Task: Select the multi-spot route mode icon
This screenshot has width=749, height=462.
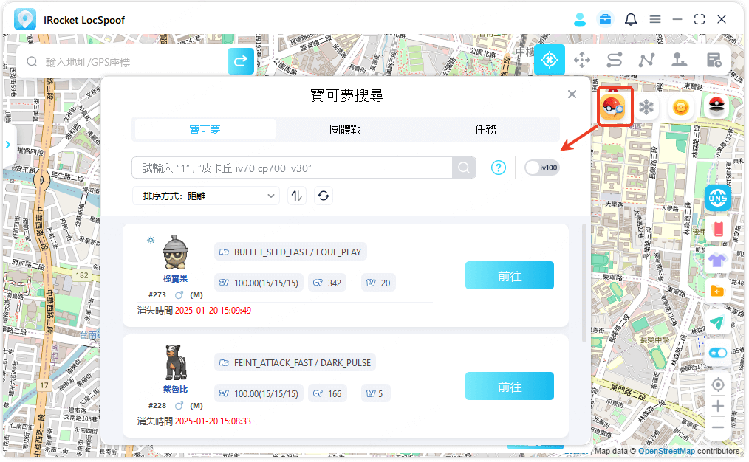Action: [646, 60]
